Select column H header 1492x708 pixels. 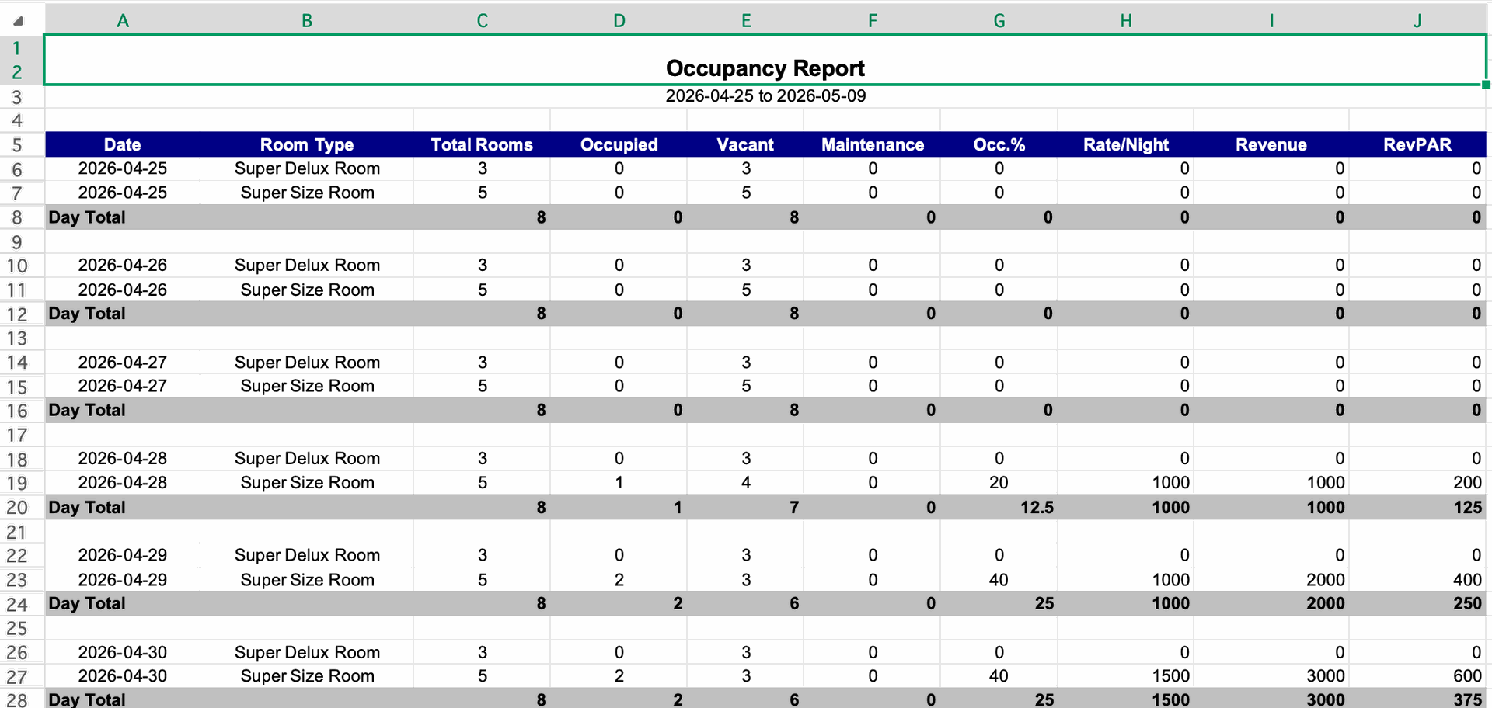coord(1126,21)
